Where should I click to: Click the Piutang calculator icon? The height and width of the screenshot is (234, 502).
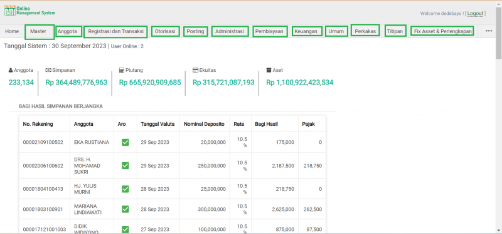click(121, 70)
